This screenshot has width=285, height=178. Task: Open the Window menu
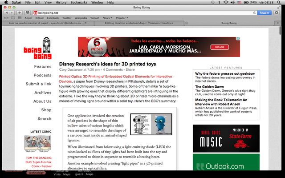click(97, 2)
